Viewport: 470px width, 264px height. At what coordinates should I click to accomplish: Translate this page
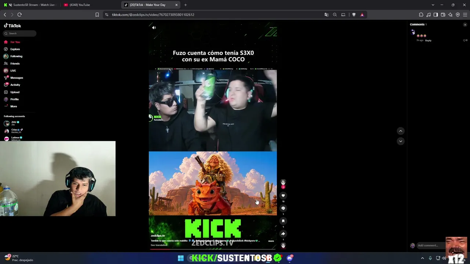[x=326, y=15]
